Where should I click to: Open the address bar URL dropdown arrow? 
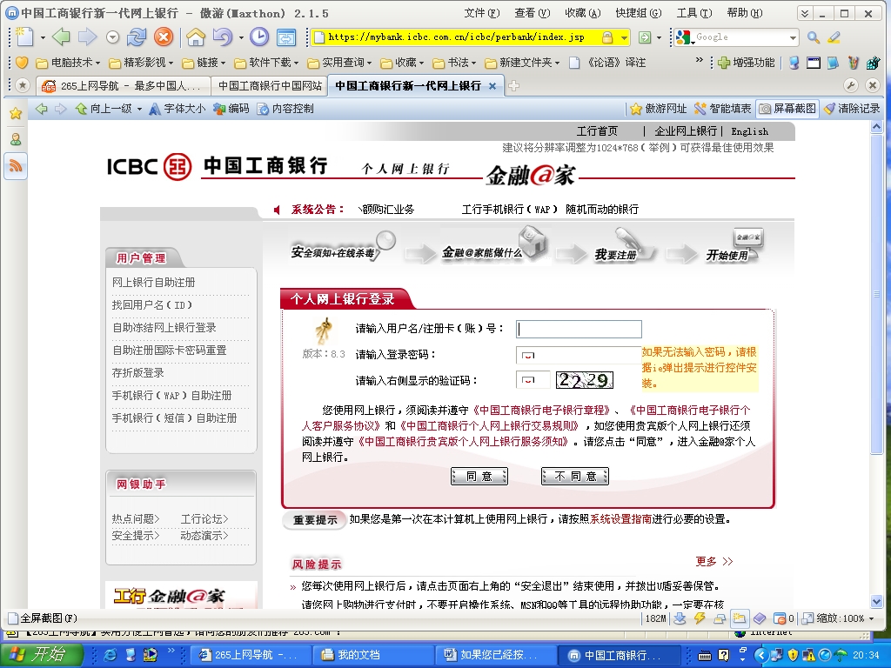coord(625,37)
